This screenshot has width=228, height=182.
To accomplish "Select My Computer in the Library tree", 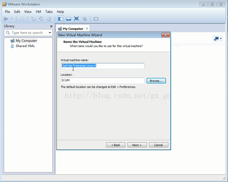I will pos(26,41).
